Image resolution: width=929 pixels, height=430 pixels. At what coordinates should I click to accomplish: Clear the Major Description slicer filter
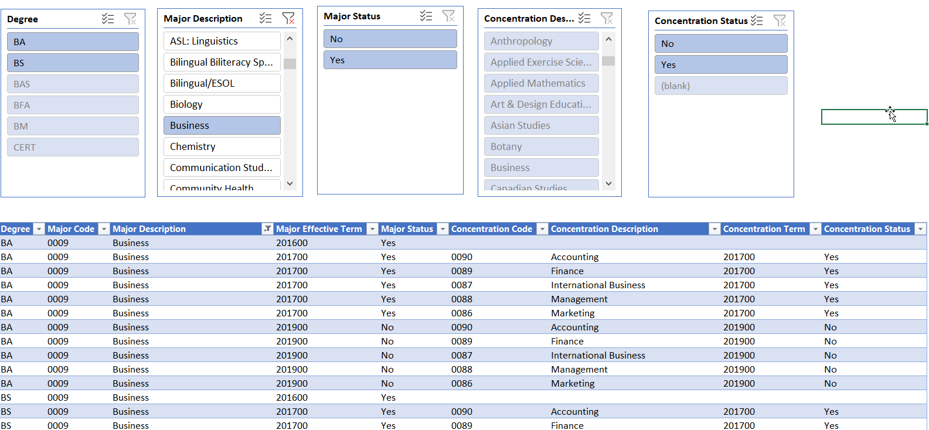pos(288,18)
